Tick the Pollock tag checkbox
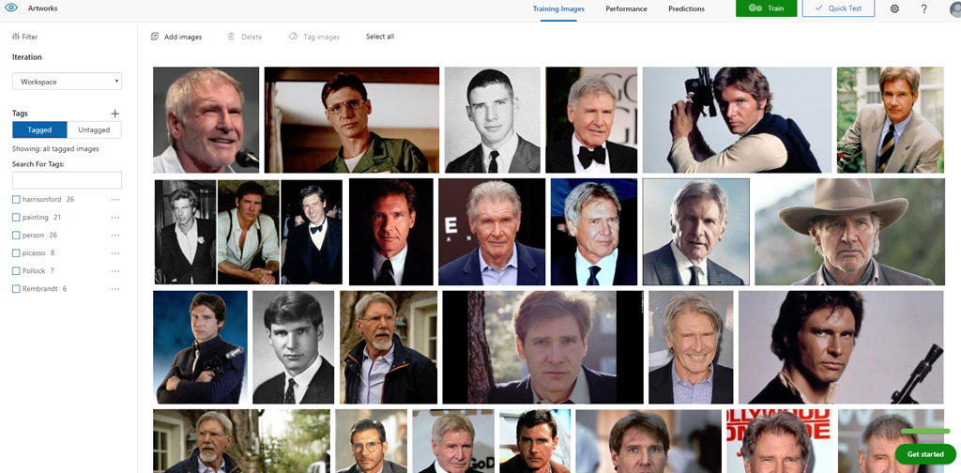Viewport: 961px width, 473px height. pos(16,271)
